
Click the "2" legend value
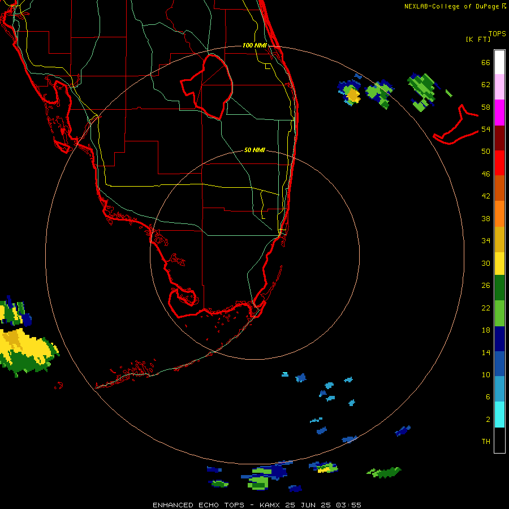coord(488,420)
